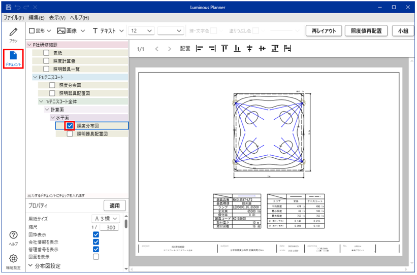Enable 図面を表示 checkbox
417x275 pixels.
(96, 257)
